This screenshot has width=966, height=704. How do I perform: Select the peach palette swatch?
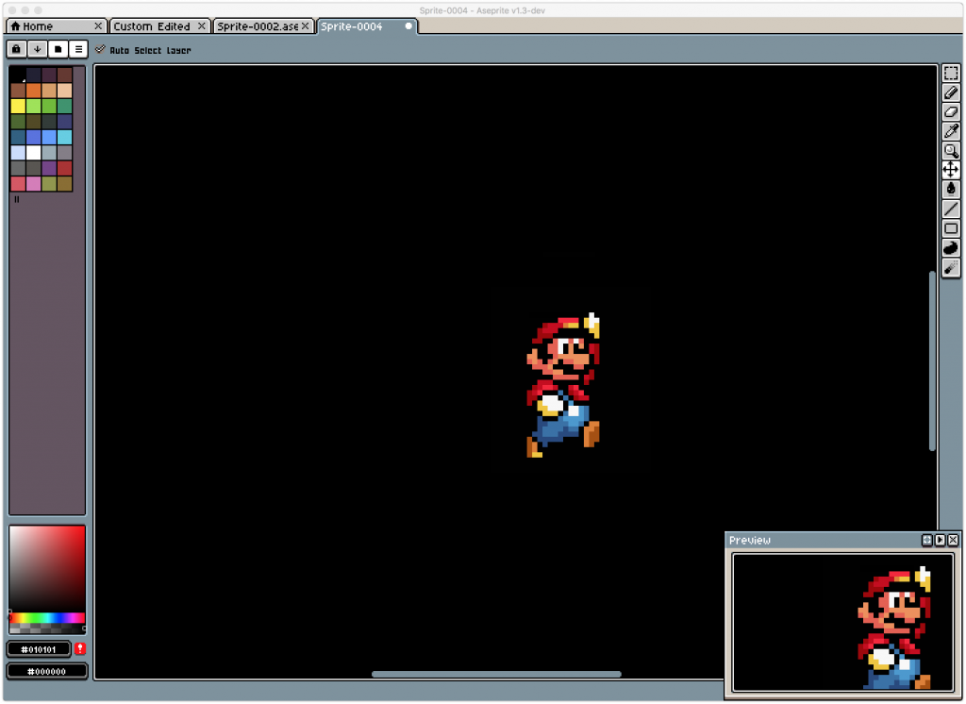(64, 91)
